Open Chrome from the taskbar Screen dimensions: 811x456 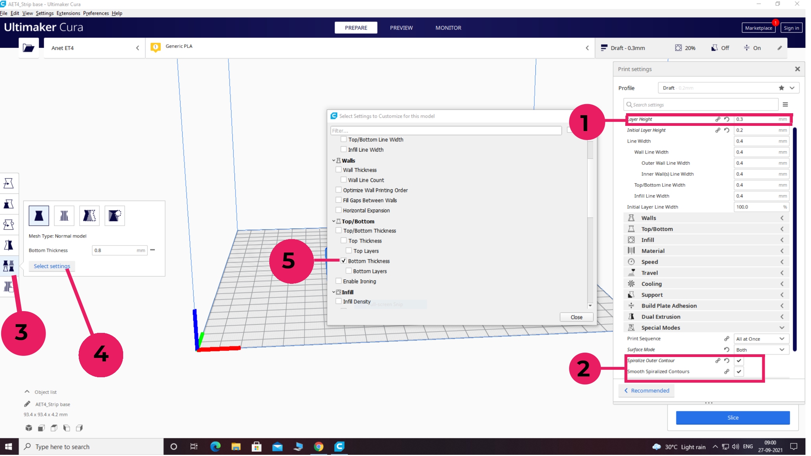(319, 446)
